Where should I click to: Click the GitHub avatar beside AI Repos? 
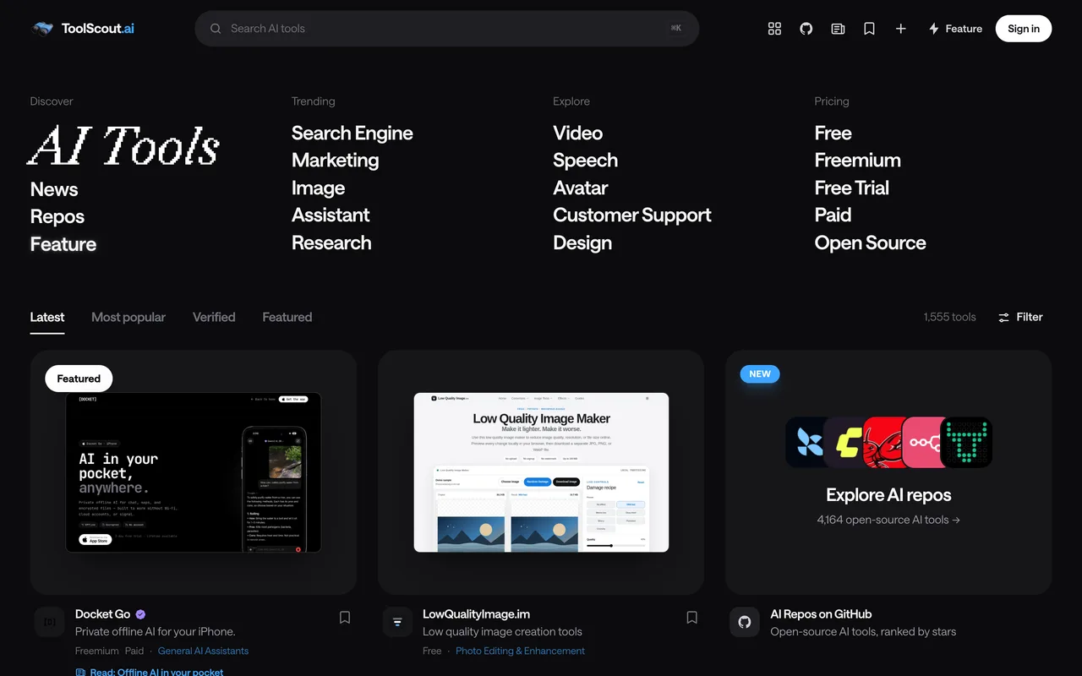coord(745,622)
